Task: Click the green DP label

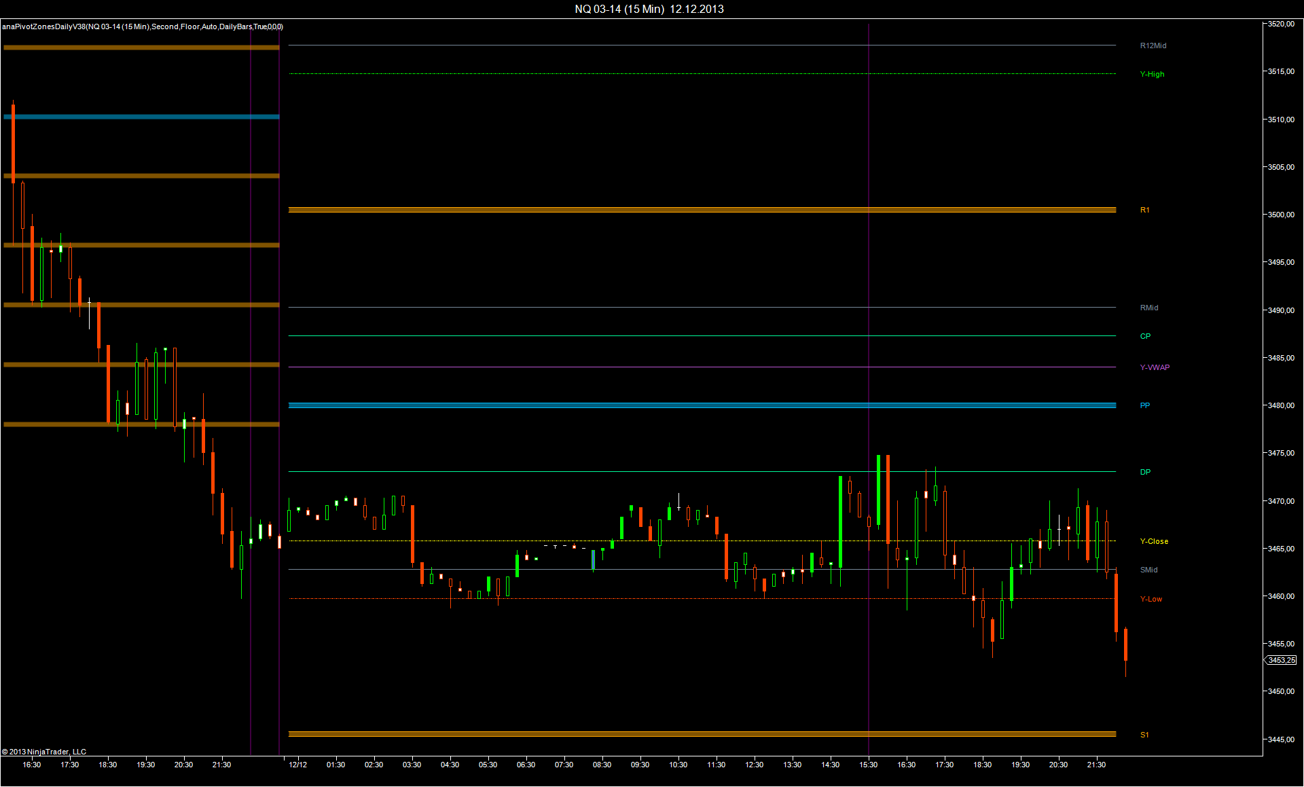Action: [1145, 472]
